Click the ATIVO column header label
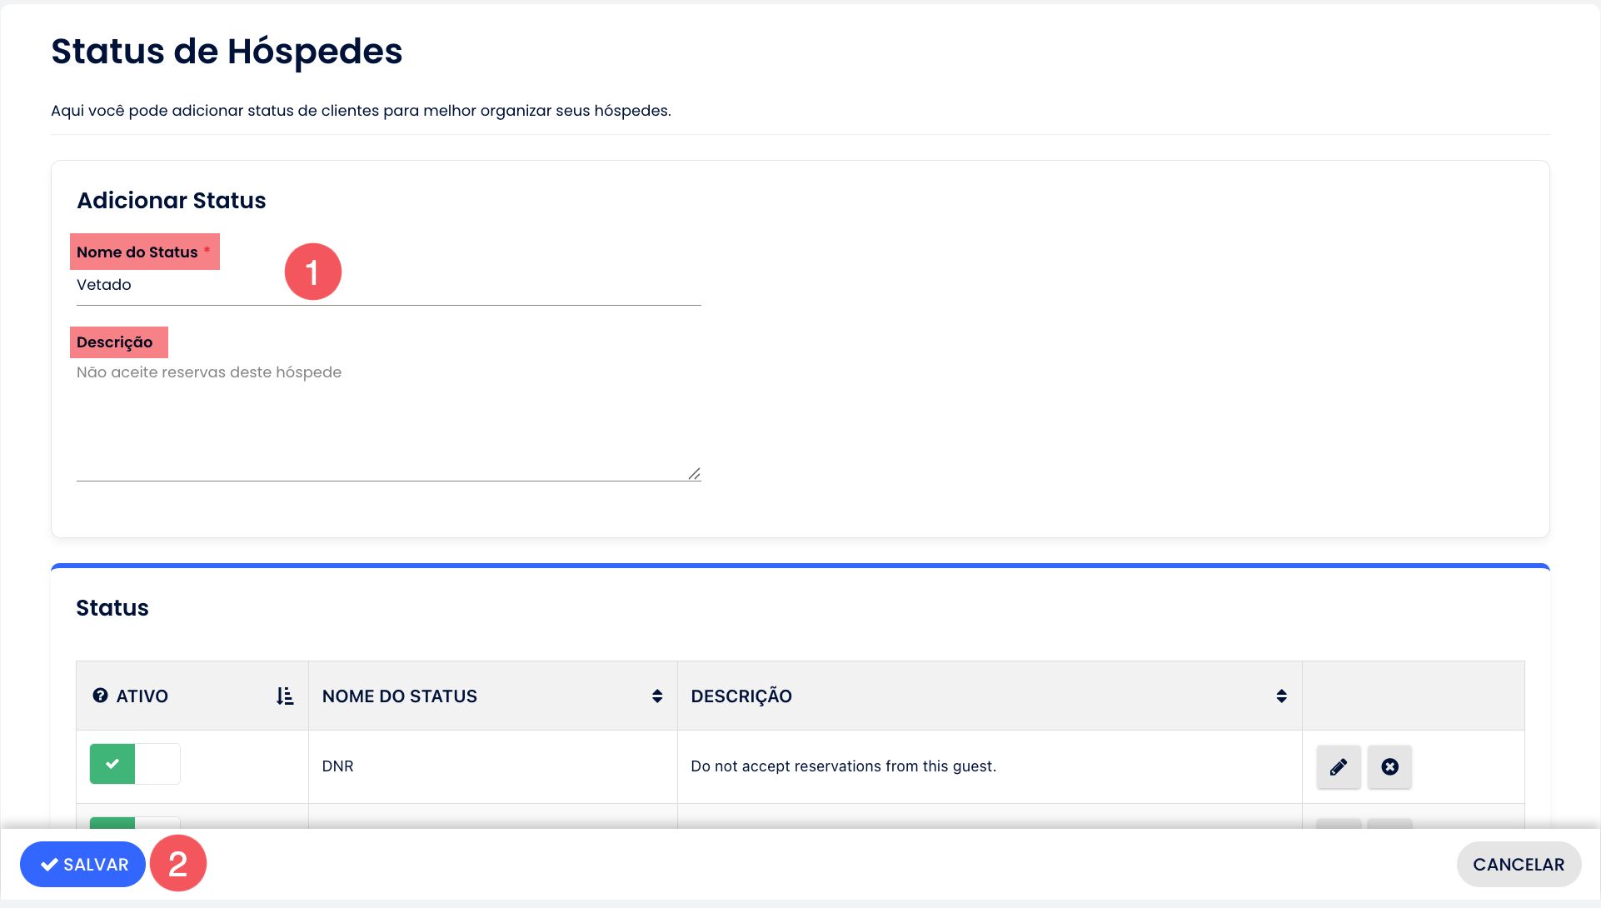1601x908 pixels. coord(142,696)
